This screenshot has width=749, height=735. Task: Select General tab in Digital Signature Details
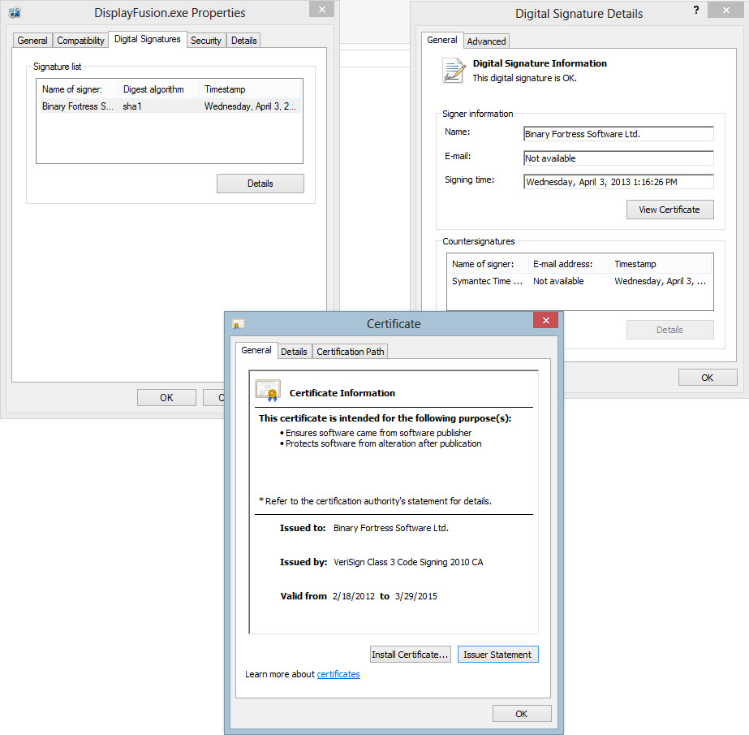pyautogui.click(x=441, y=40)
